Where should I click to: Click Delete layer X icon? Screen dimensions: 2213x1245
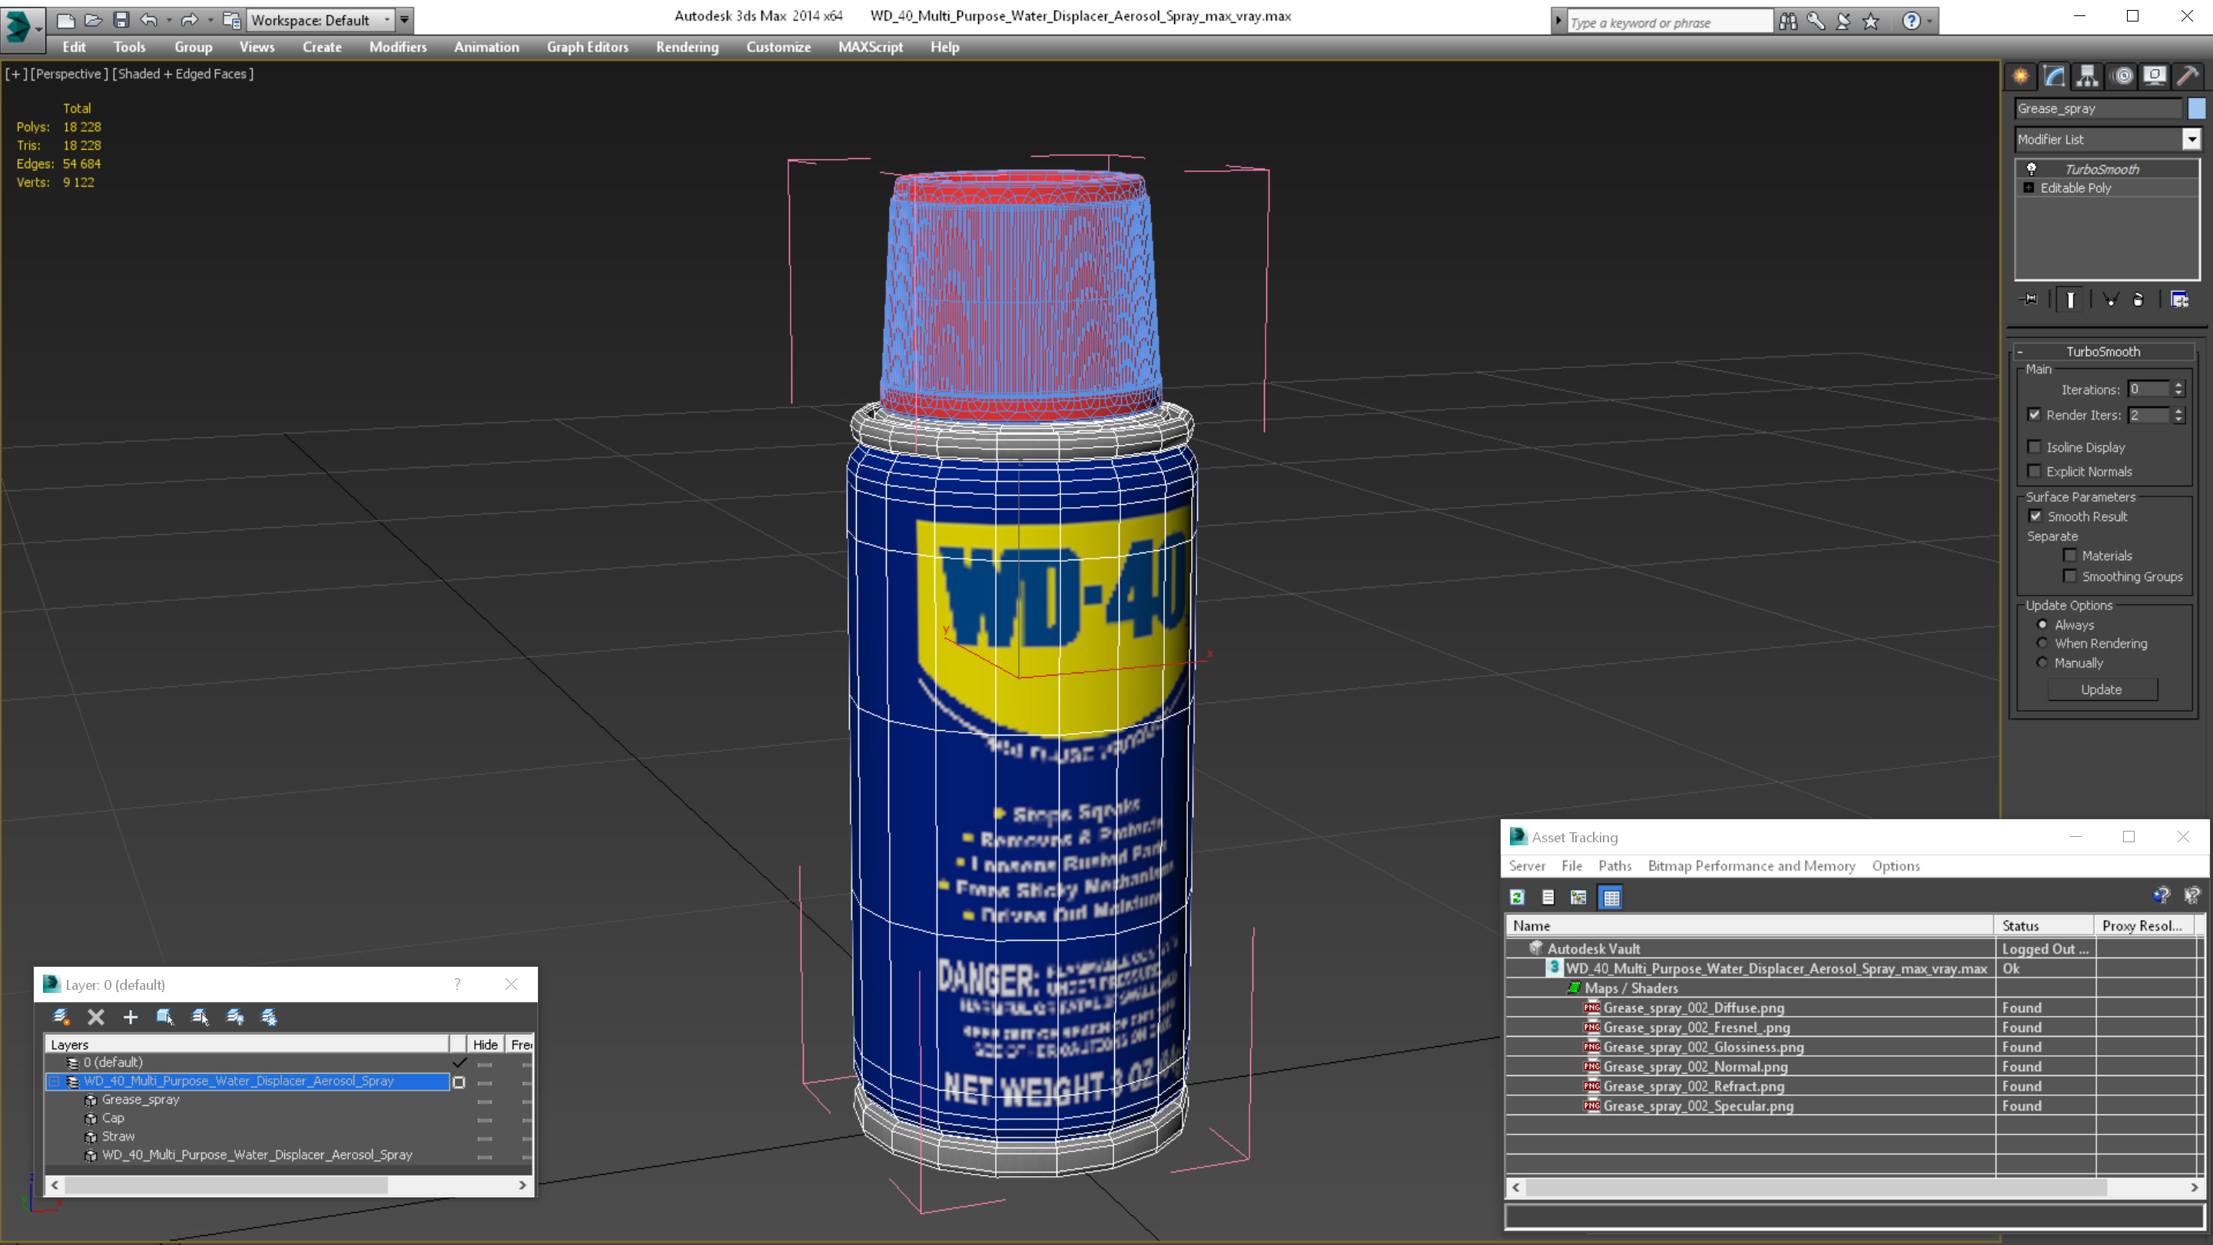coord(95,1017)
